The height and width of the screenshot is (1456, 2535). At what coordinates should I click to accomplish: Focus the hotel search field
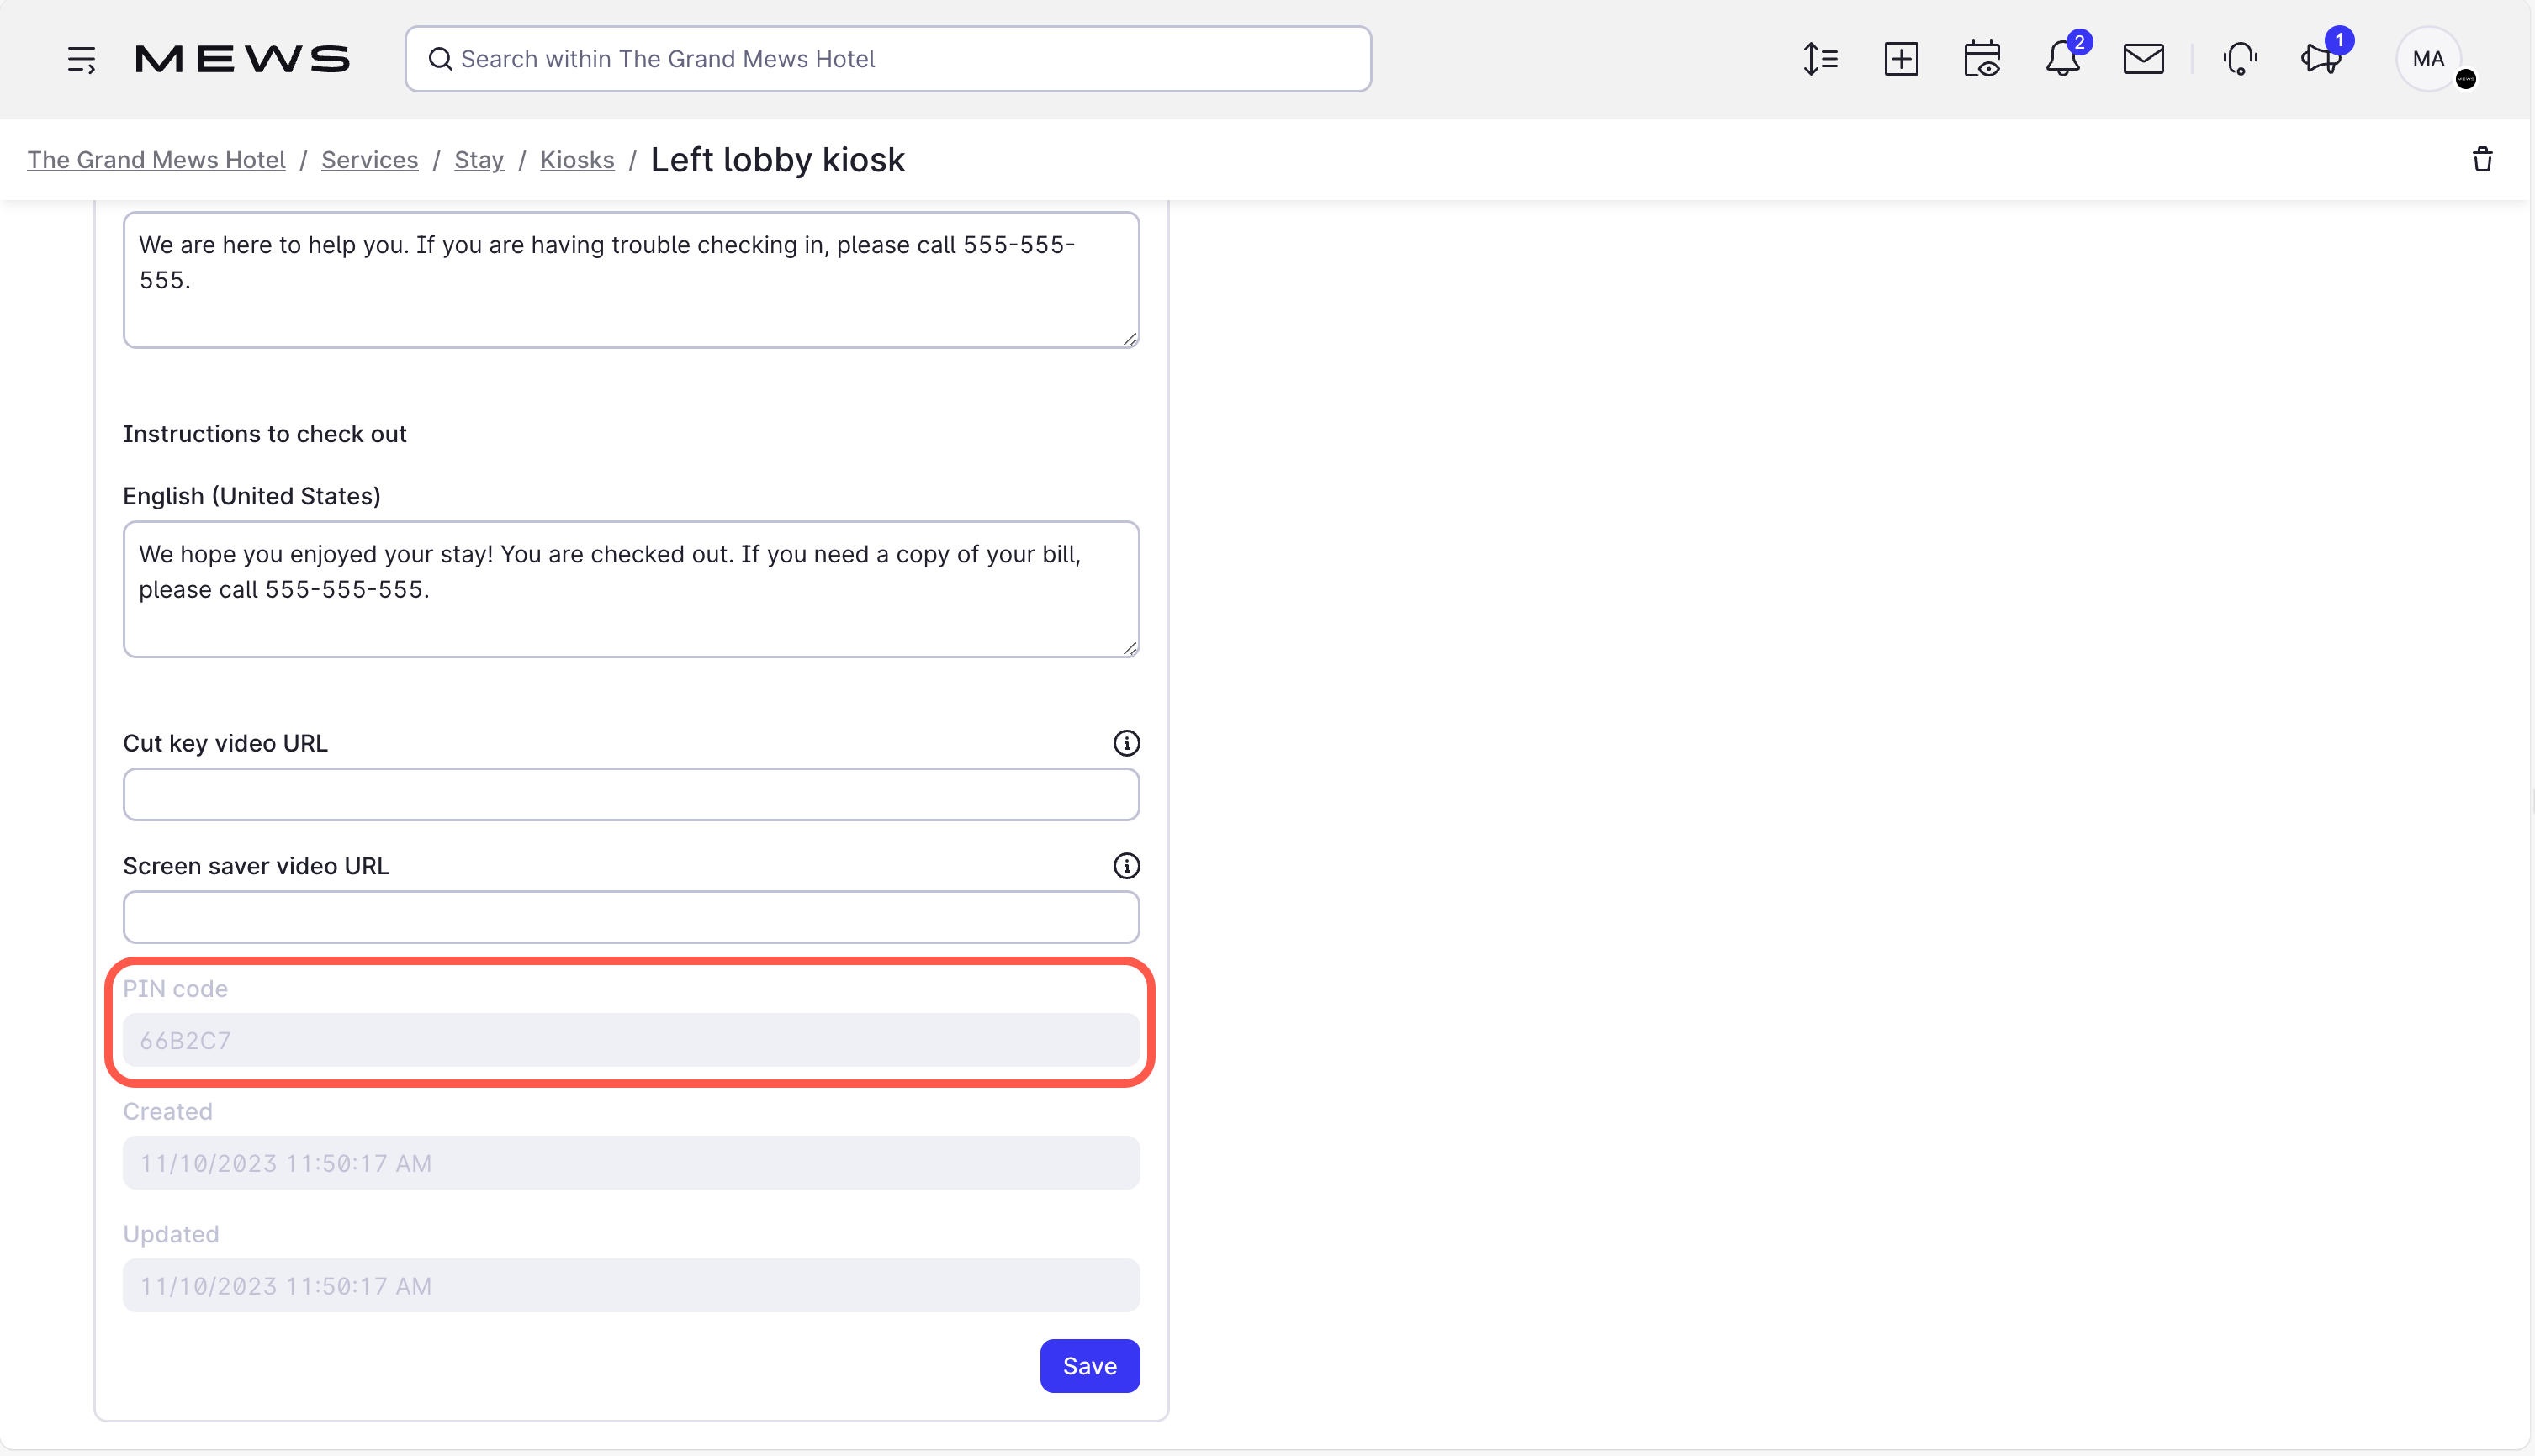pos(887,59)
